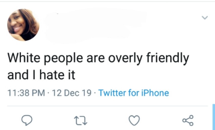Select the 12 Dec 19 date
Image resolution: width=215 pixels, height=130 pixels.
(72, 93)
